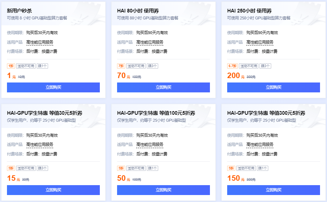Click the 新用户秒杀 card title
The height and width of the screenshot is (202, 327).
click(19, 11)
